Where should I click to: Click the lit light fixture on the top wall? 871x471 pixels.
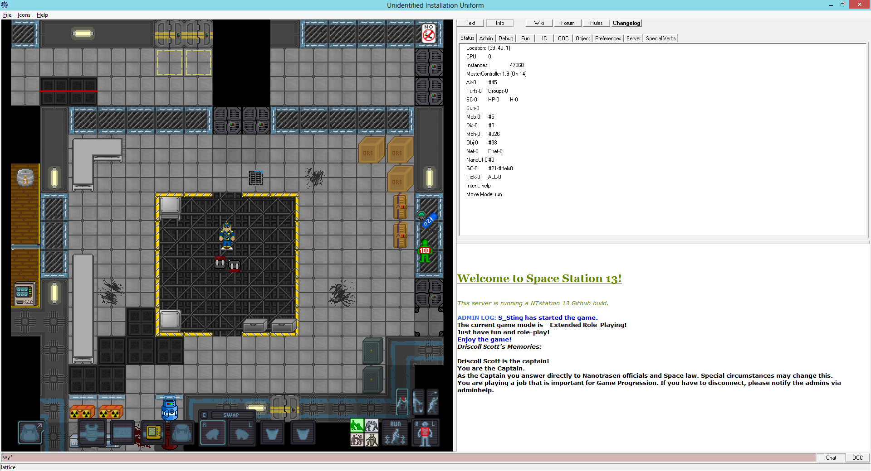point(83,34)
